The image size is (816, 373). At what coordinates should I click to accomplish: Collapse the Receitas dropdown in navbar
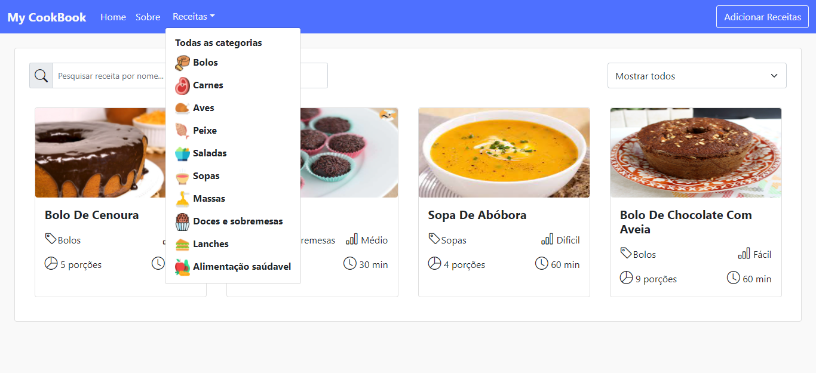tap(193, 17)
